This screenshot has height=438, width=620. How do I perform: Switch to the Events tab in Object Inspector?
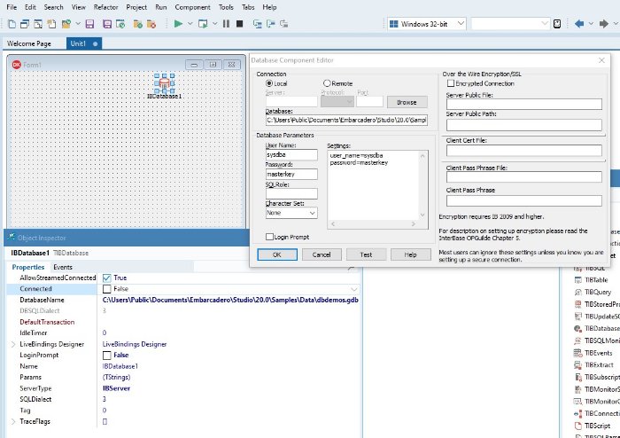pos(63,267)
